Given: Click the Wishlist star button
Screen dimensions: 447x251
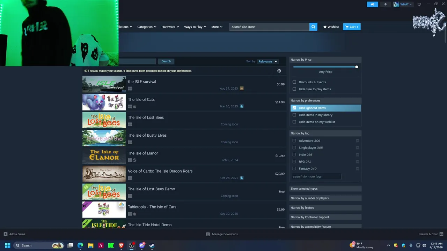Looking at the screenshot, I should click(331, 27).
